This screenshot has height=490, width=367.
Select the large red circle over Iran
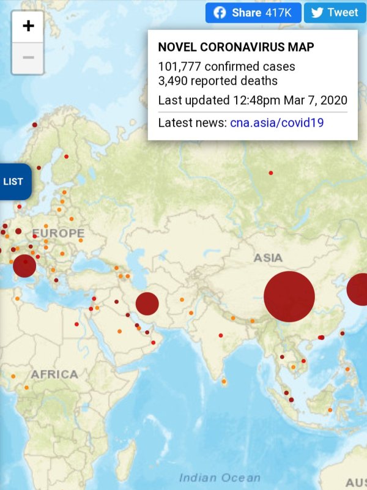[147, 303]
